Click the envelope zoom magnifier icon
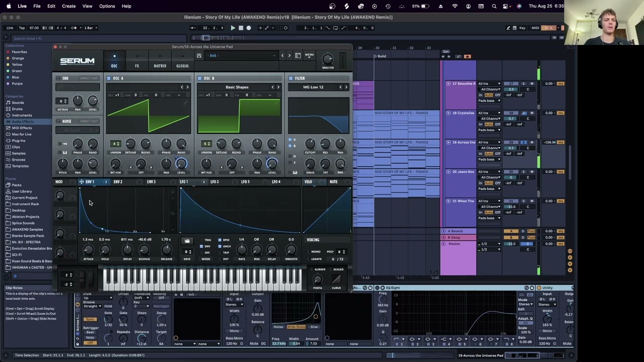 coord(173,214)
